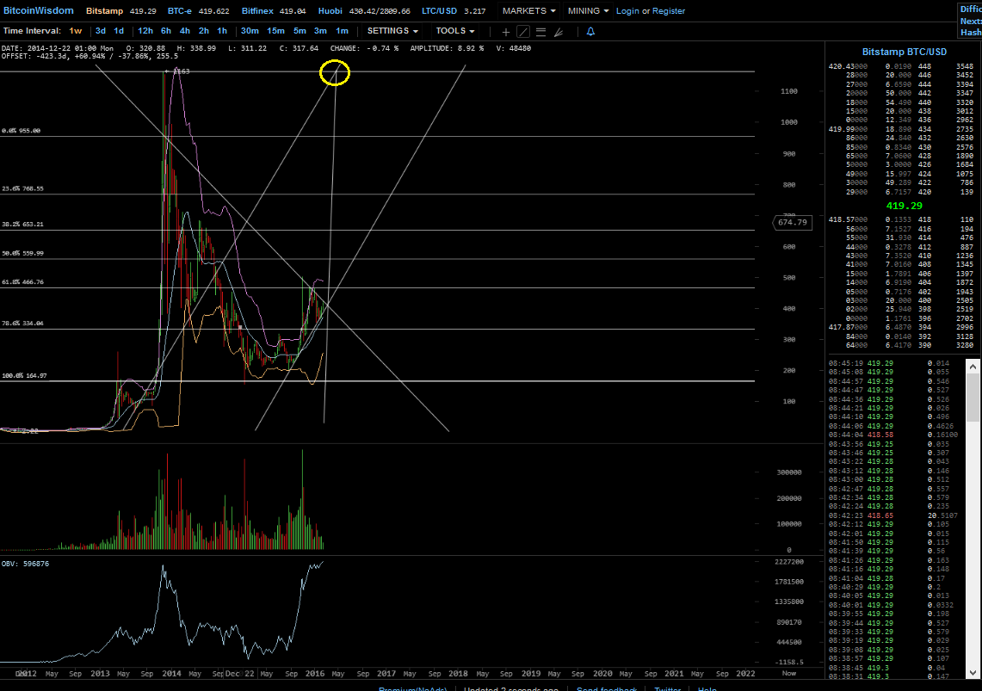Click the trades list scroll-down arrow
The height and width of the screenshot is (691, 982).
pyautogui.click(x=973, y=673)
